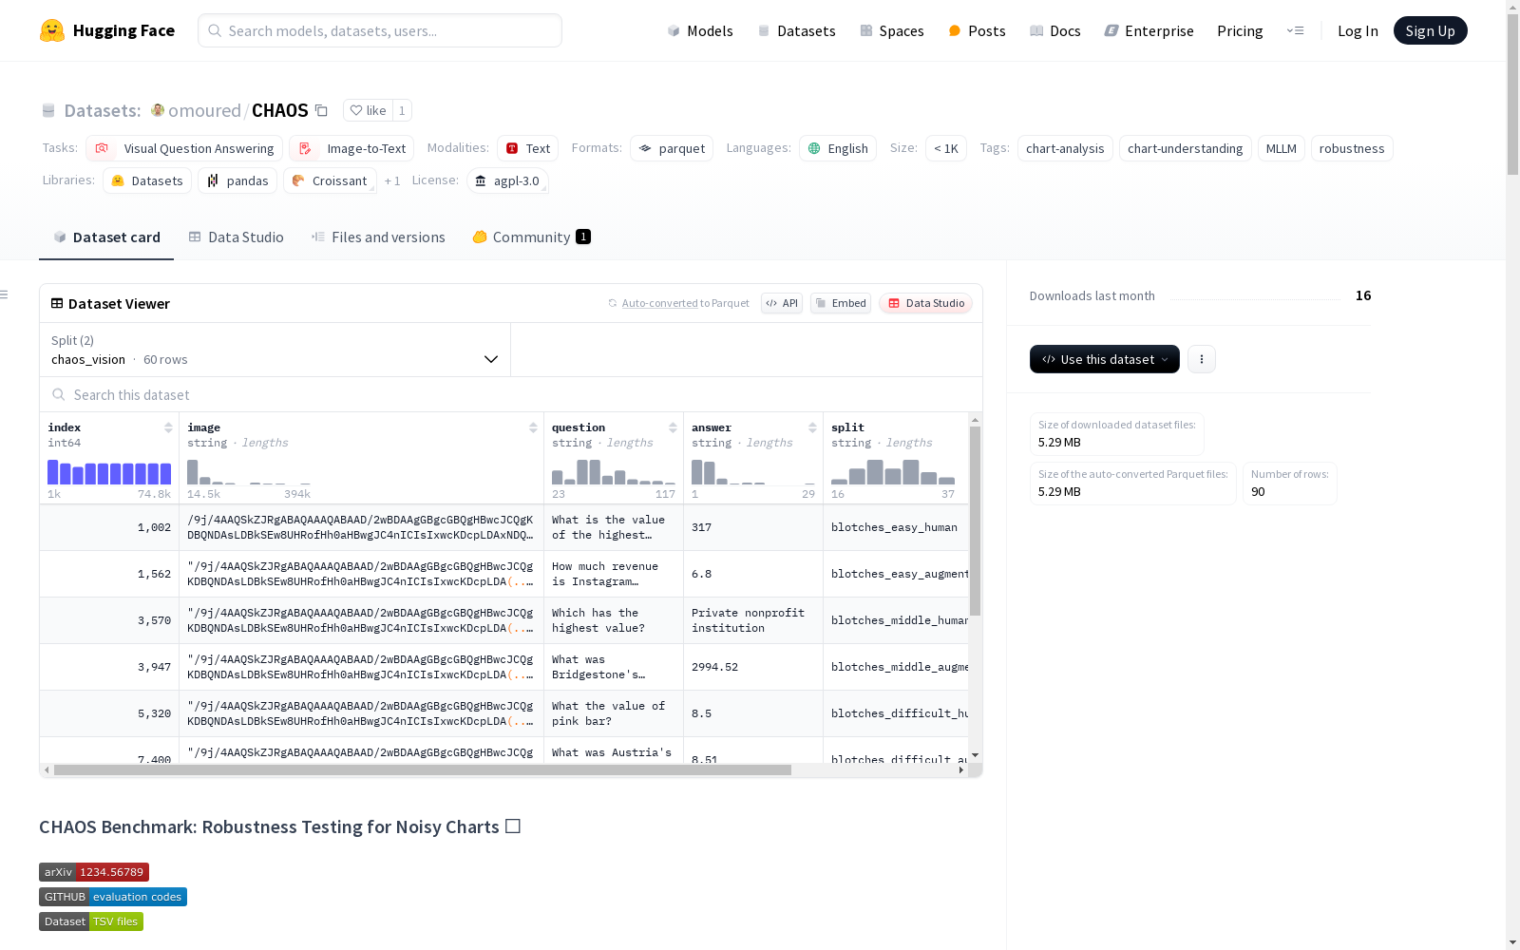Viewport: 1520px width, 950px height.
Task: Like the CHAOS dataset
Action: click(x=369, y=110)
